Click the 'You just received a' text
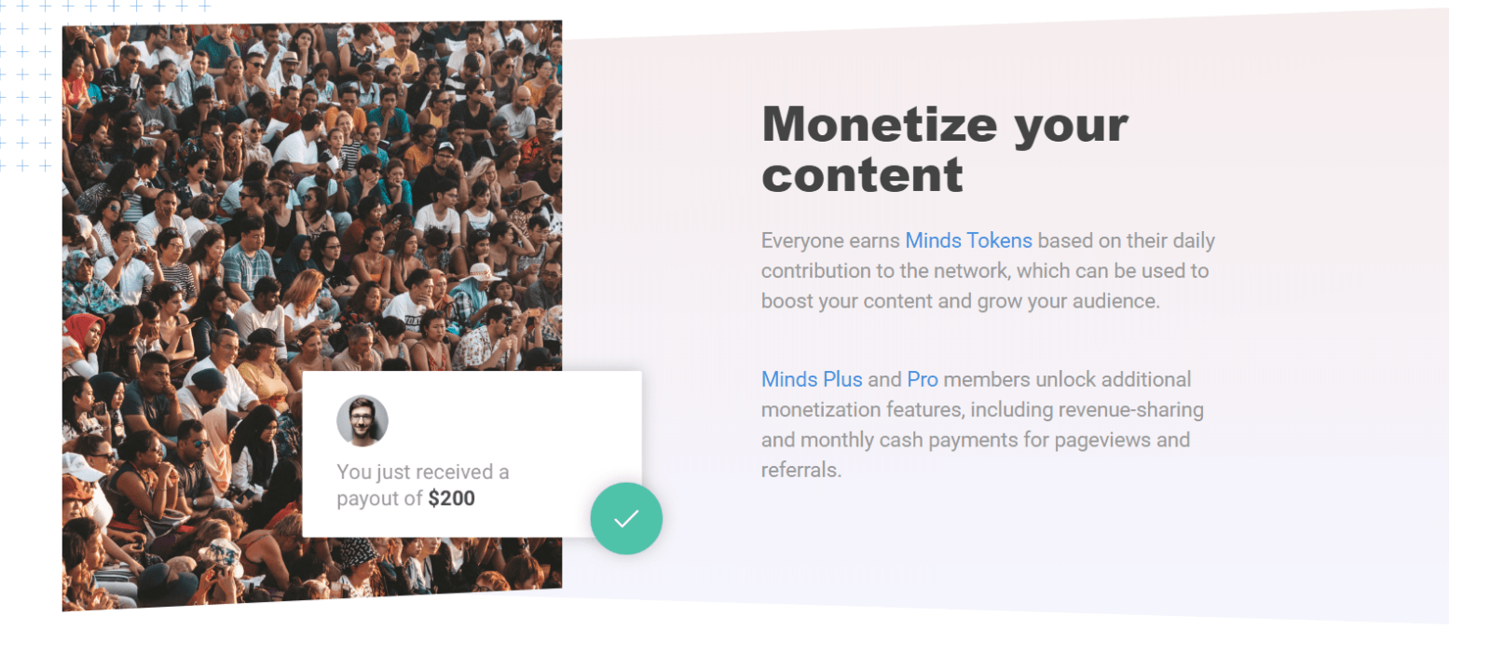This screenshot has width=1491, height=657. click(x=423, y=472)
